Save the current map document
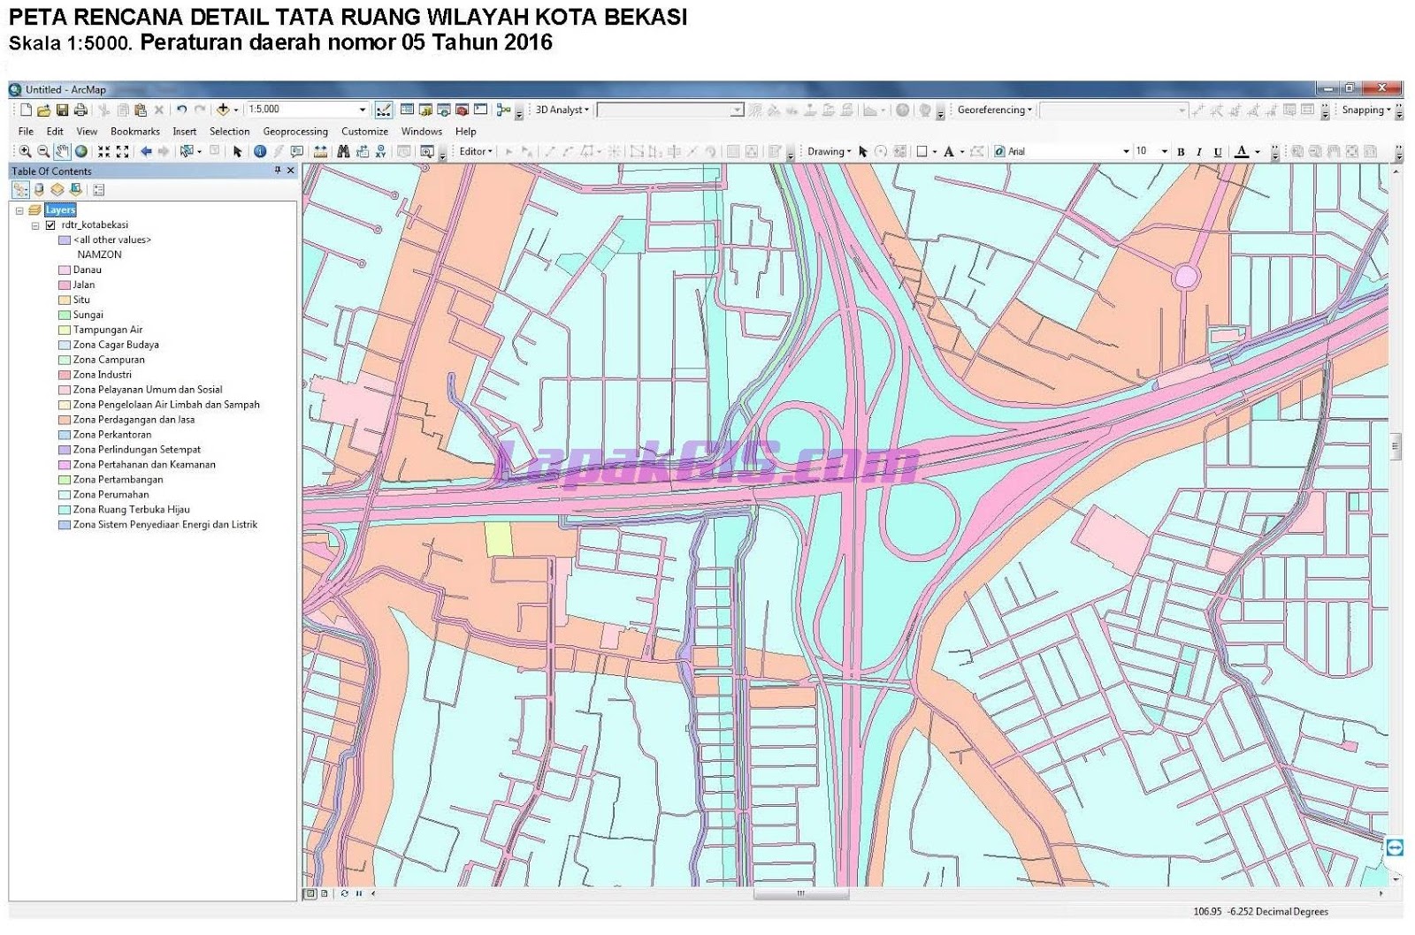Screen dimensions: 1415x935 62,110
